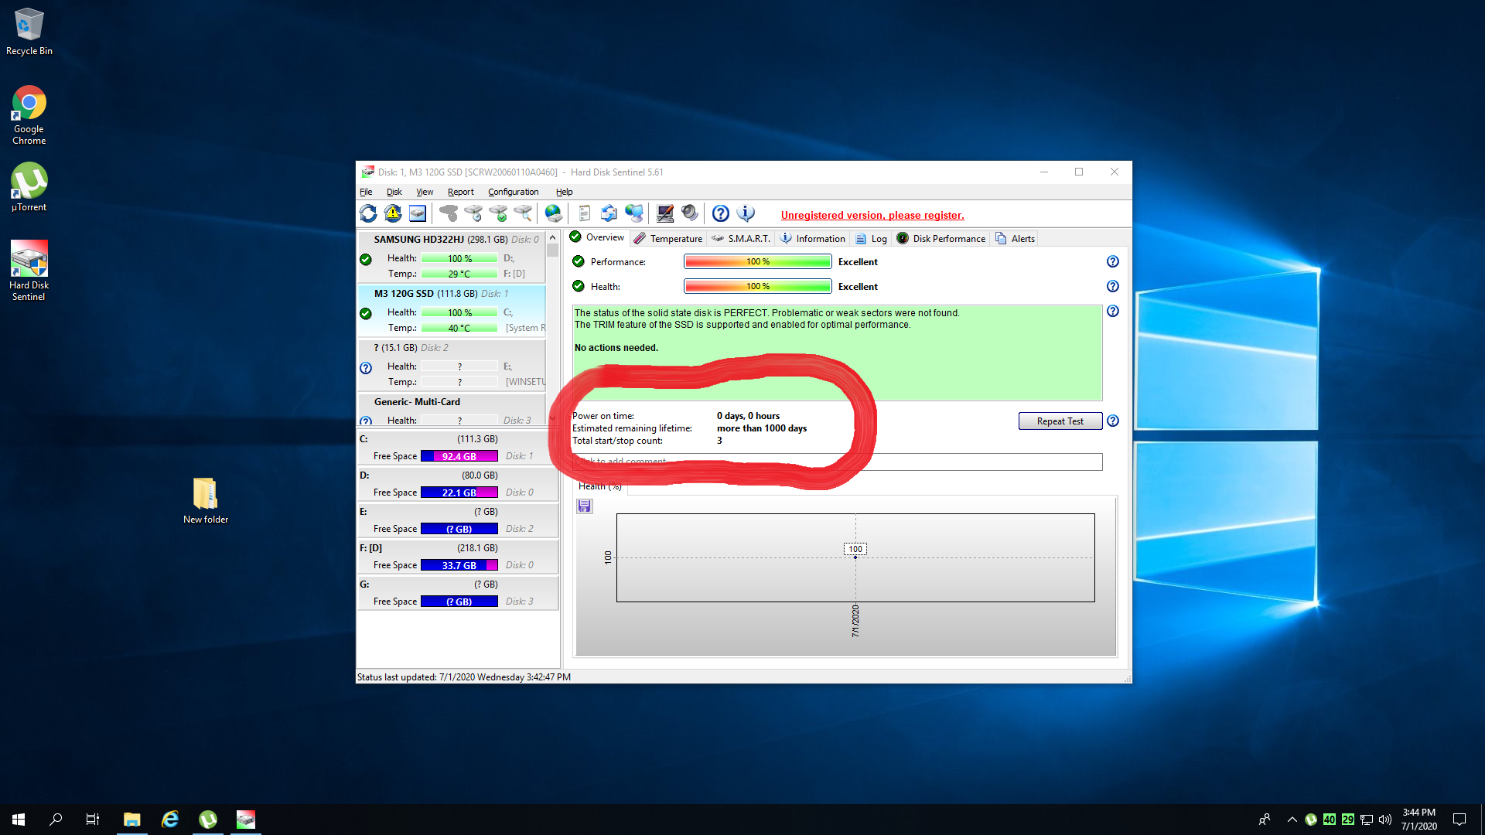Open the Report menu

(x=461, y=192)
